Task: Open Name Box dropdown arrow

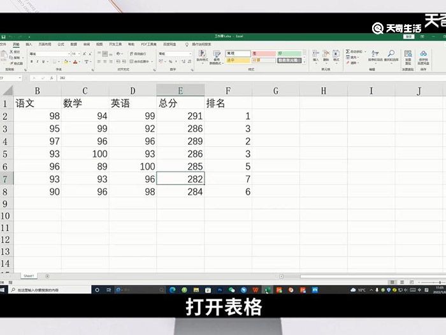Action: pyautogui.click(x=20, y=78)
